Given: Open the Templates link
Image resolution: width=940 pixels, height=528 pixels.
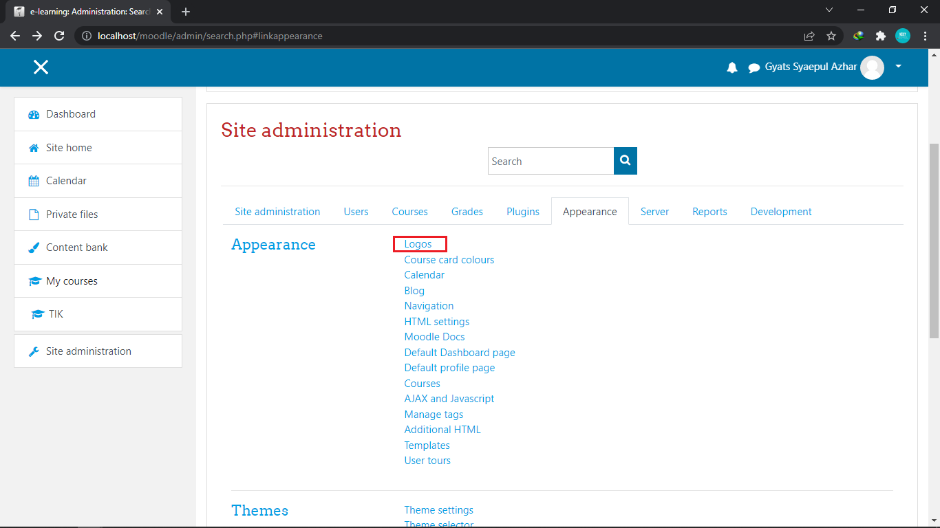Looking at the screenshot, I should point(427,445).
